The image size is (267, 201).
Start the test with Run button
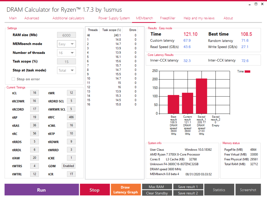coord(42,190)
